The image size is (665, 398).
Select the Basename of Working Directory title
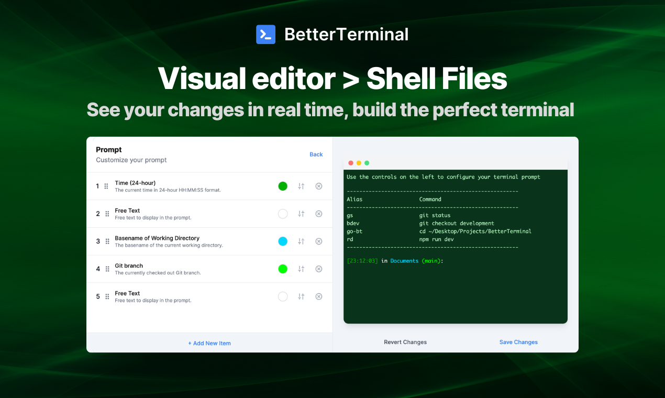tap(157, 238)
